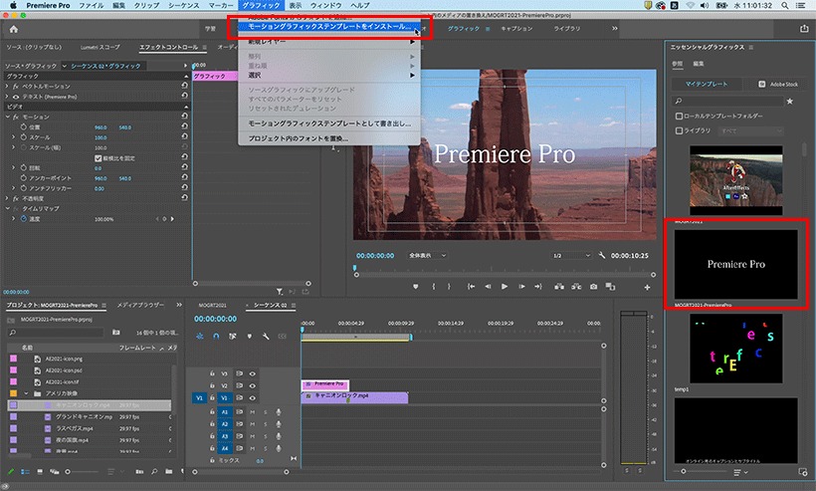Choose Export As Motion Graphics Template item
Viewport: 816px width, 491px height.
tap(329, 123)
